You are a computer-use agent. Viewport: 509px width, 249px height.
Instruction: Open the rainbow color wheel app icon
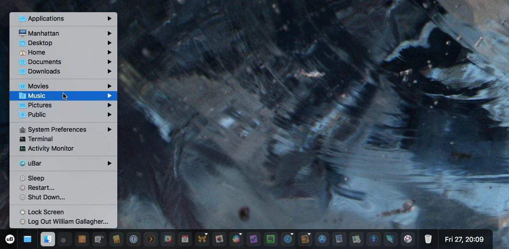tap(236, 239)
